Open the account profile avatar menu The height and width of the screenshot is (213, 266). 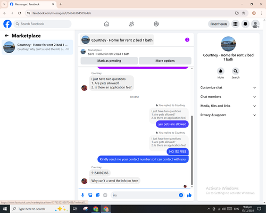pyautogui.click(x=255, y=24)
